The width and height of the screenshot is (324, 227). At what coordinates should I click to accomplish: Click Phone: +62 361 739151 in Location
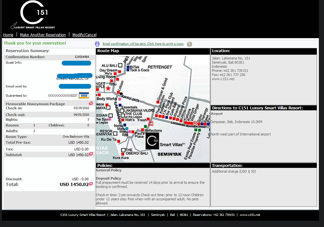[x=230, y=71]
